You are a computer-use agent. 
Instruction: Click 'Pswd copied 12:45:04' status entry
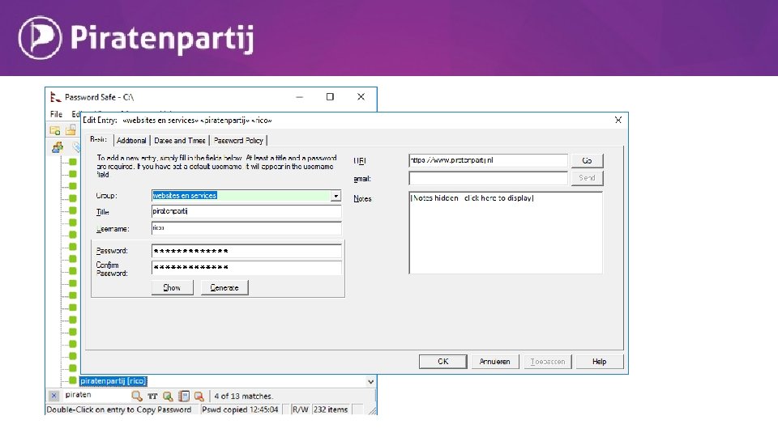240,409
